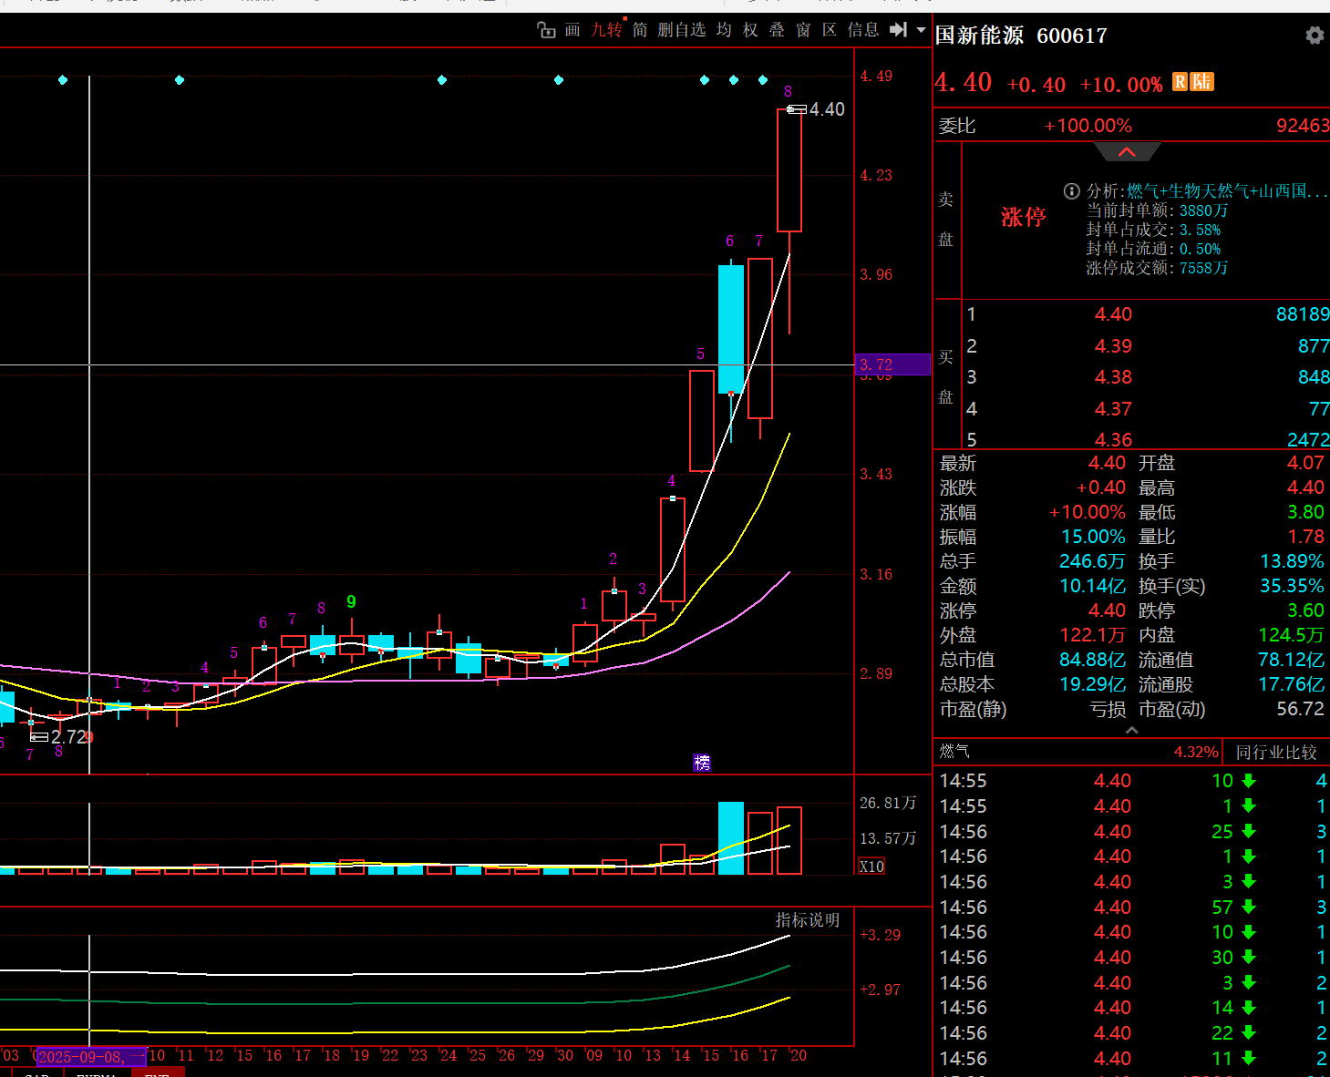Click the date tick 30 on time axis
This screenshot has height=1077, width=1330.
[x=565, y=1056]
